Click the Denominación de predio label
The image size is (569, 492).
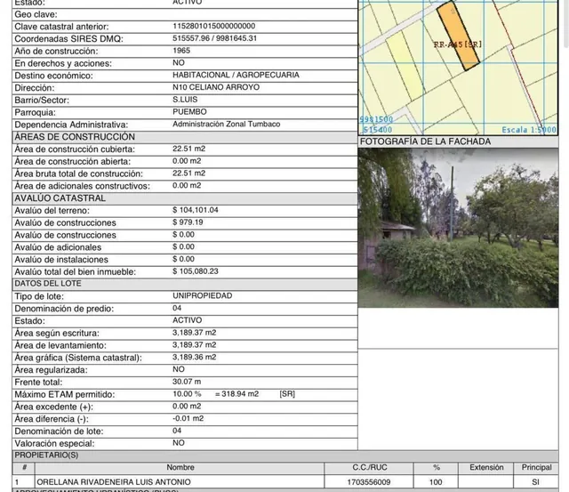tap(64, 309)
